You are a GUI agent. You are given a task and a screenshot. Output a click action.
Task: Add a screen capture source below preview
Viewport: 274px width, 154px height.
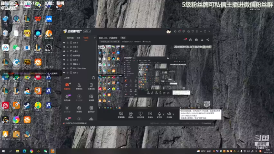121,115
